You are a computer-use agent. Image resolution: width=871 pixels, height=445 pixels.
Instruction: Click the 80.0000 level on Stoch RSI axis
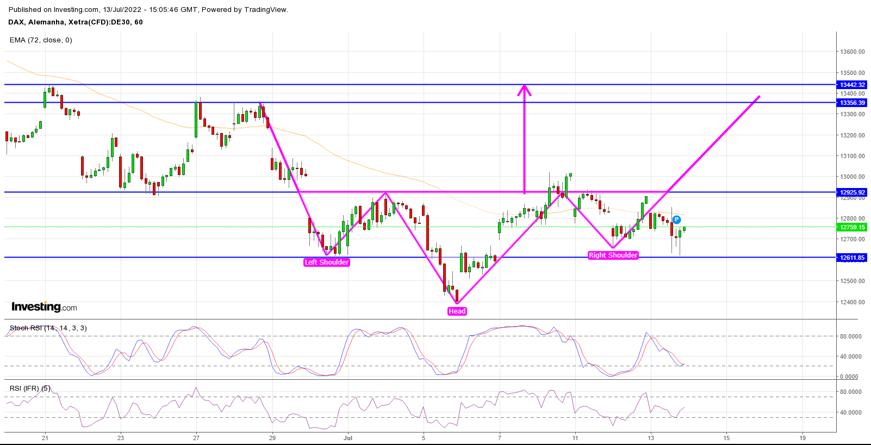(x=850, y=336)
